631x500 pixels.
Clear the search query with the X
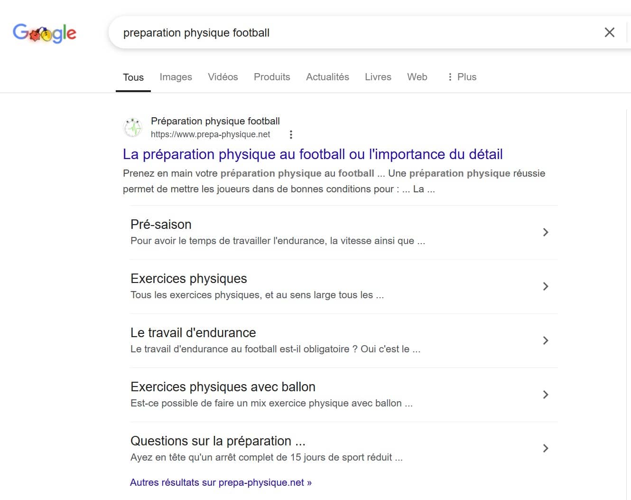pyautogui.click(x=609, y=32)
